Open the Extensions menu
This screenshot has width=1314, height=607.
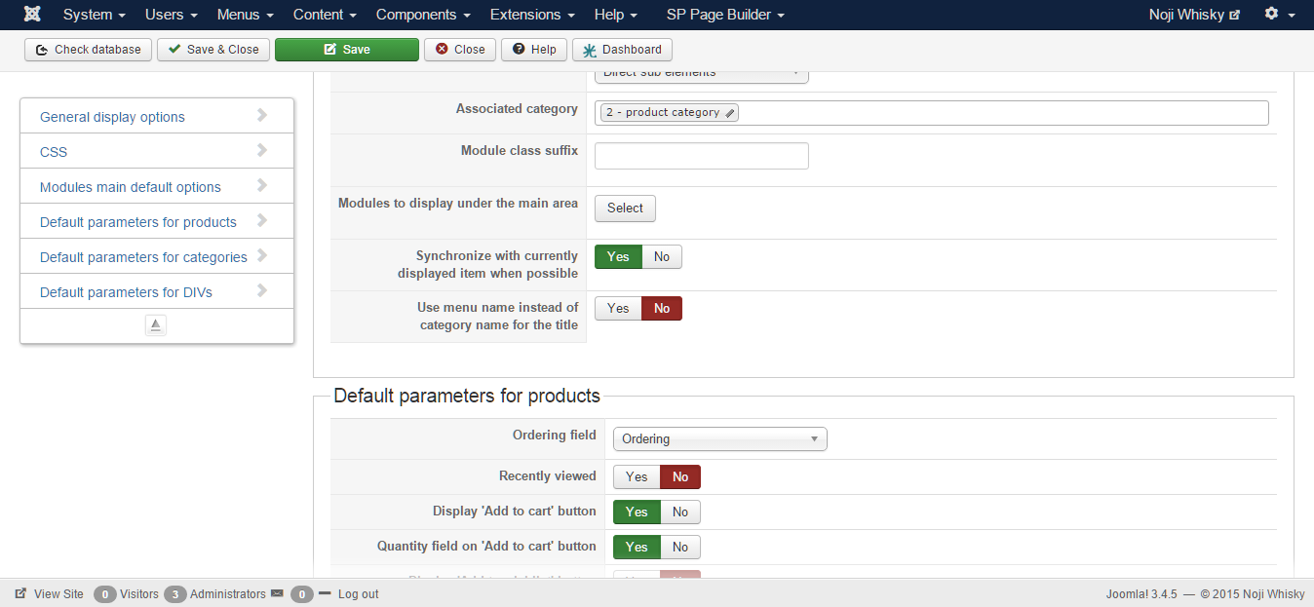532,15
